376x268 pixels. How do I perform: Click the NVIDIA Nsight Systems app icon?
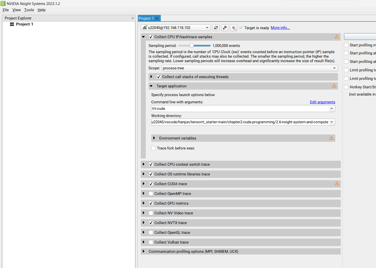coord(3,3)
